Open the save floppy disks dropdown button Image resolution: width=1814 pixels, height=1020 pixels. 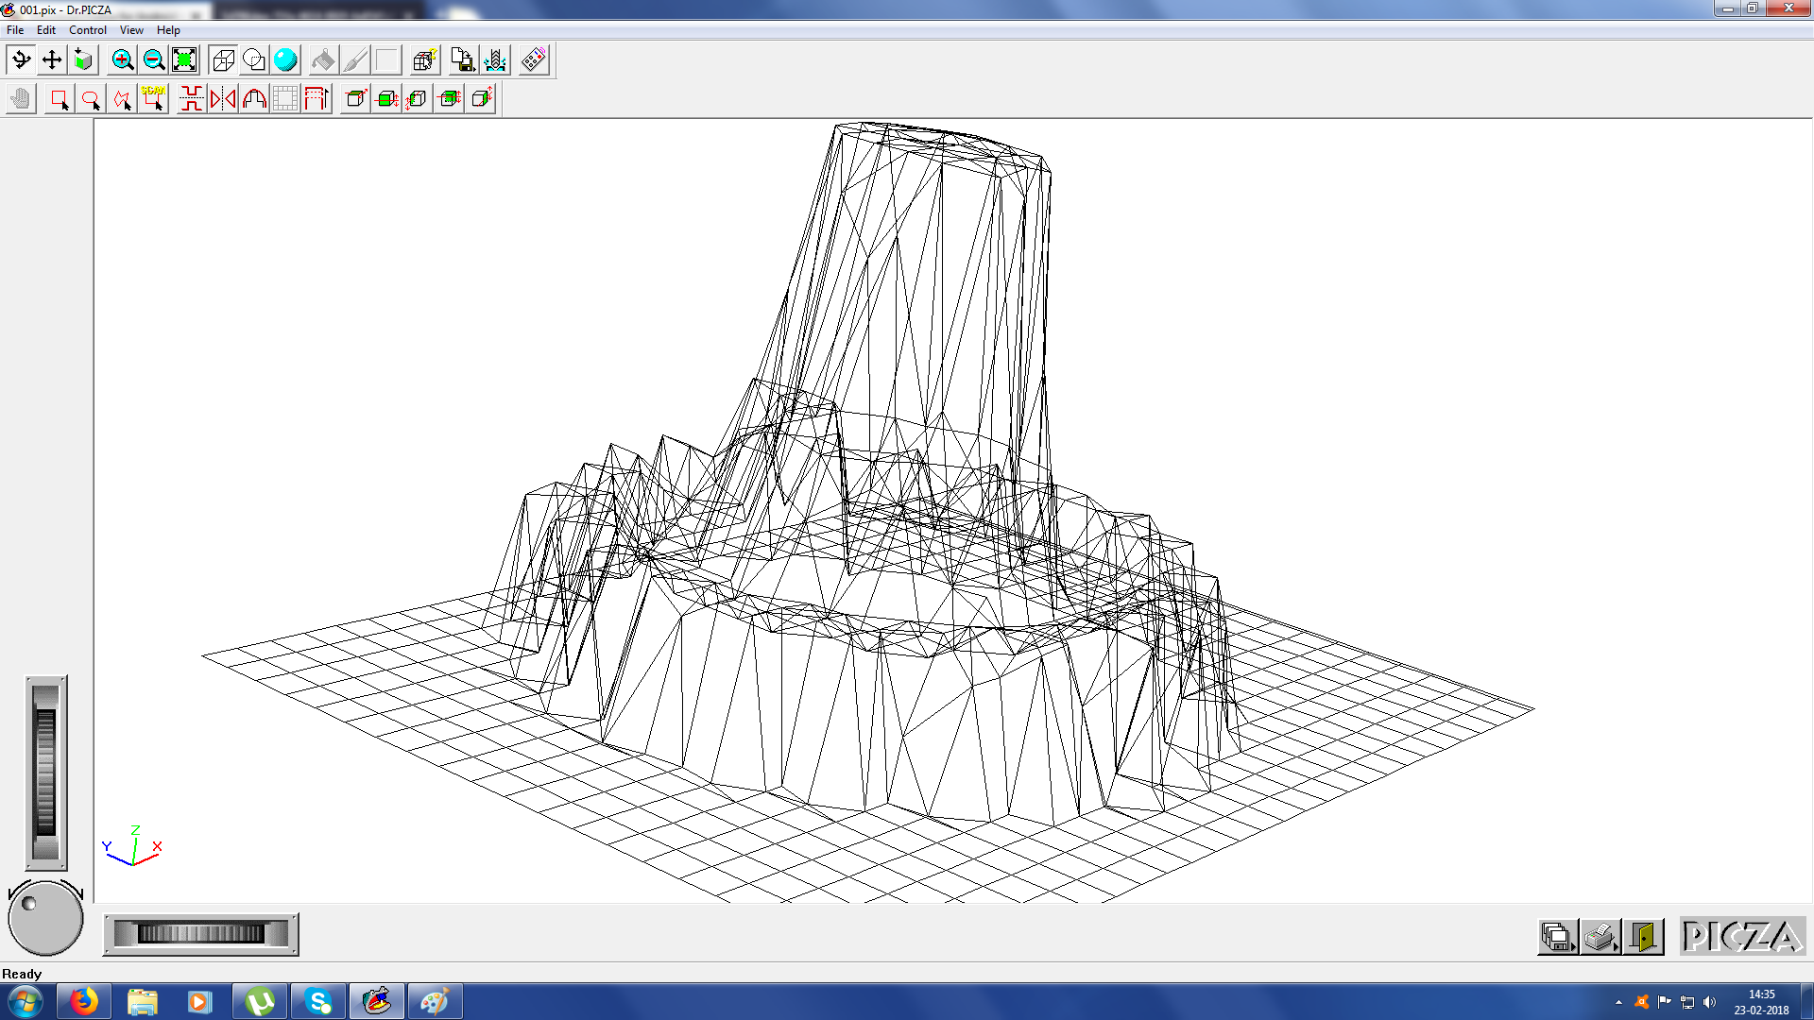tap(1557, 937)
